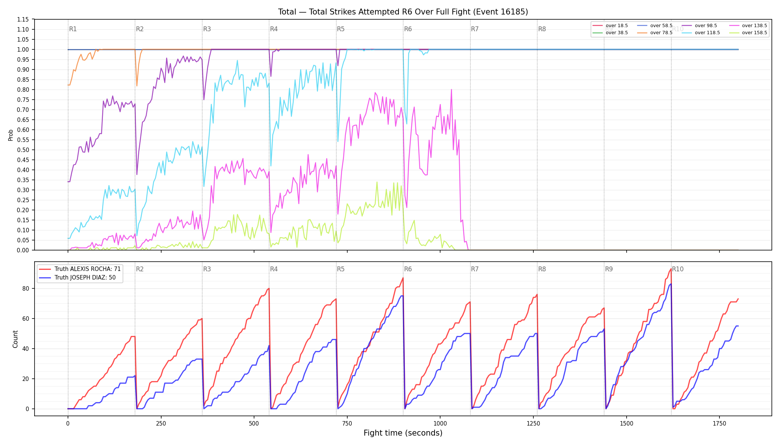The height and width of the screenshot is (446, 780).
Task: Click the 0.50 tick on the Prob axis
Action: coord(23,150)
